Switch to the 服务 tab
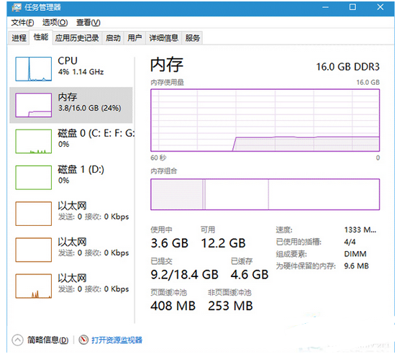The height and width of the screenshot is (354, 397). (x=193, y=38)
